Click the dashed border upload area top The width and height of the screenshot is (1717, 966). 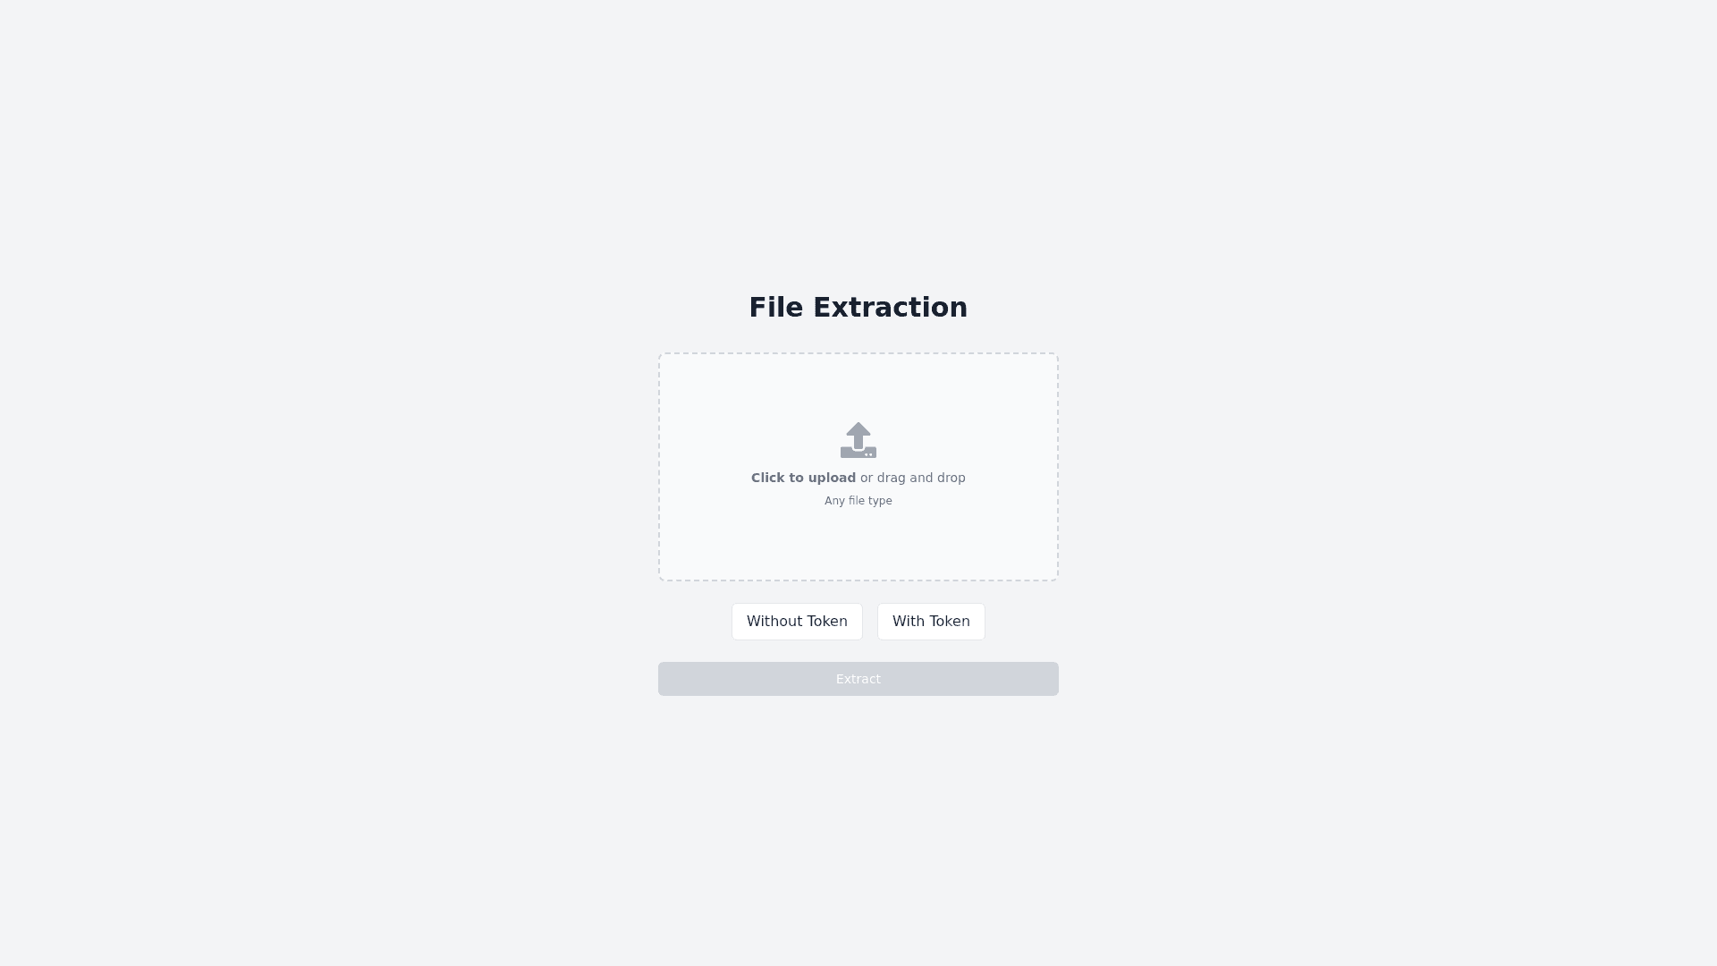tap(858, 354)
